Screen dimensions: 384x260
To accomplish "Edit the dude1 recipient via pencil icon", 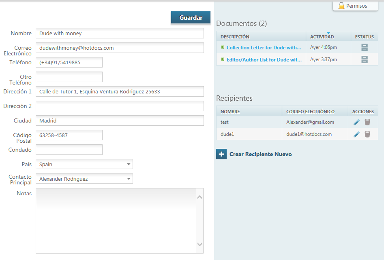I will (356, 134).
